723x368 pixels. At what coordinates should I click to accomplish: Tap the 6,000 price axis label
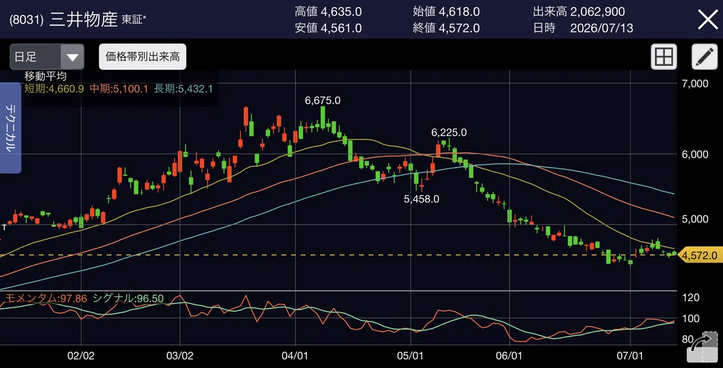tap(695, 154)
